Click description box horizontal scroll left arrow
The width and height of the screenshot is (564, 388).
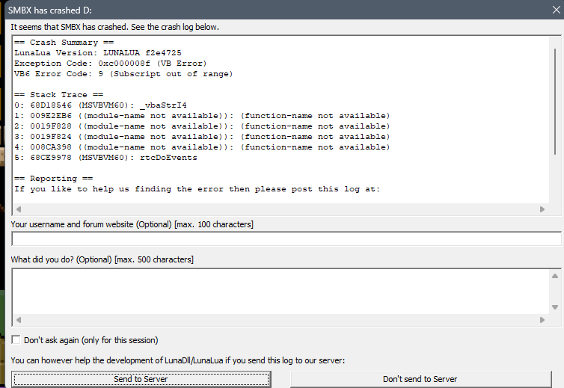click(19, 320)
